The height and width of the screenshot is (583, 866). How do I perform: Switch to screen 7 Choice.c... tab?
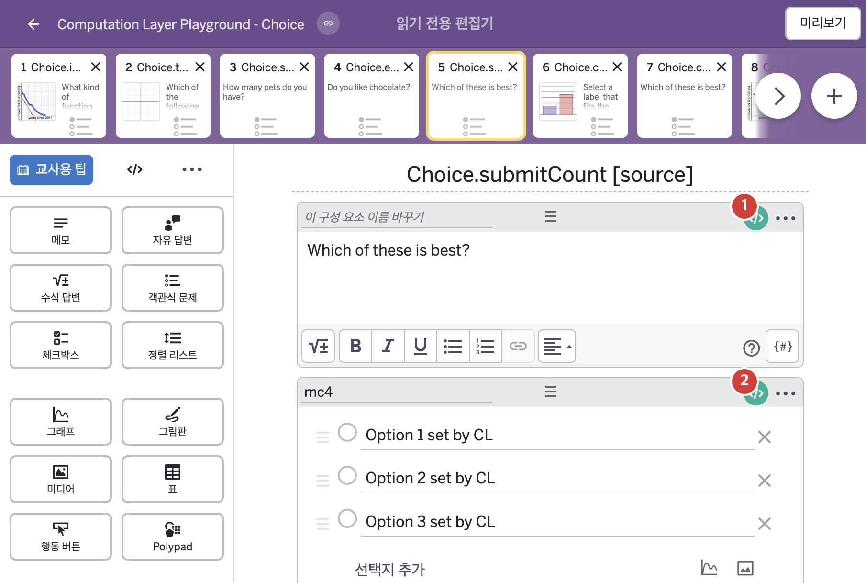click(685, 96)
